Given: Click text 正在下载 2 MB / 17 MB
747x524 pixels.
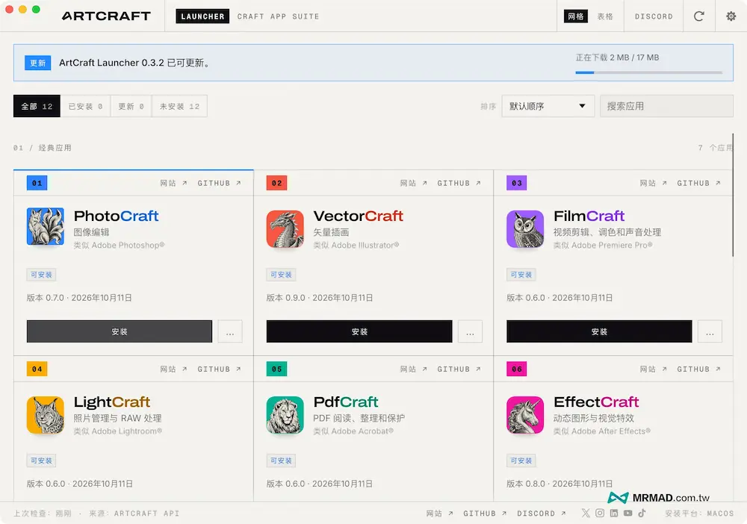Looking at the screenshot, I should [x=617, y=57].
